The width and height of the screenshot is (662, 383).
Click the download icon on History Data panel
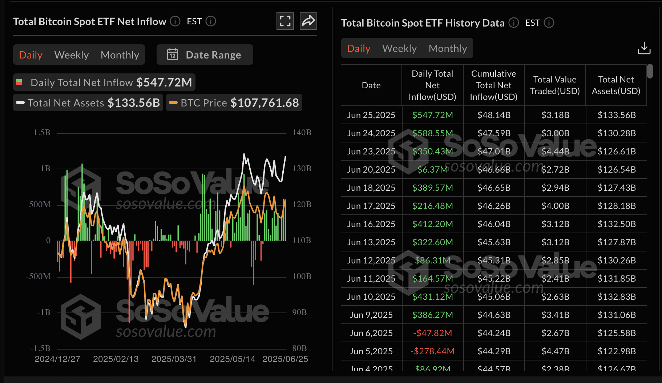(644, 48)
